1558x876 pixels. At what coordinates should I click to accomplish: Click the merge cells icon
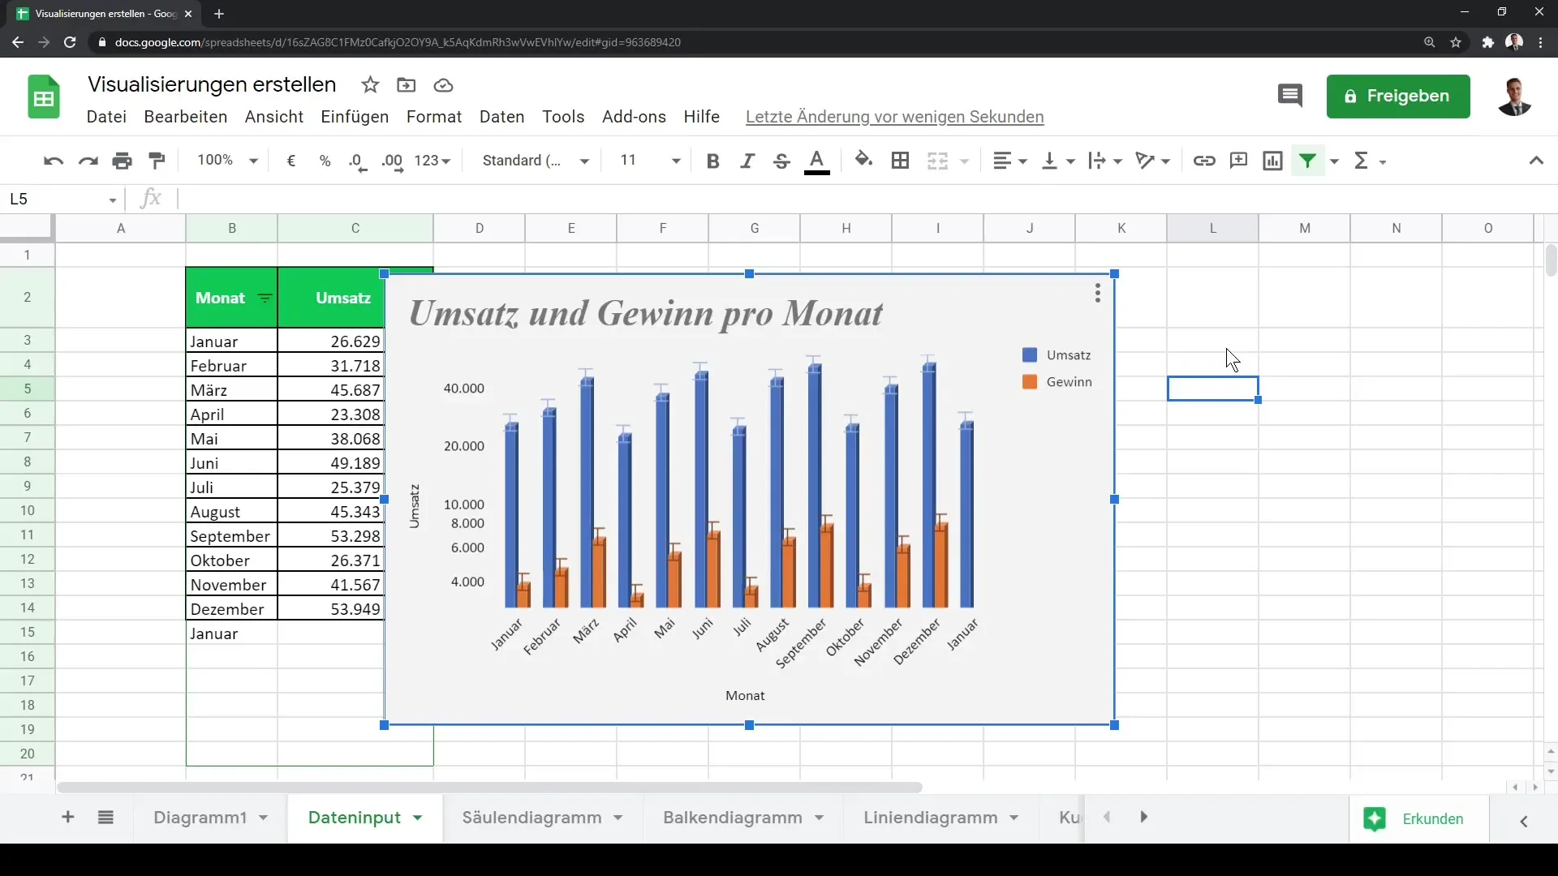(x=938, y=161)
